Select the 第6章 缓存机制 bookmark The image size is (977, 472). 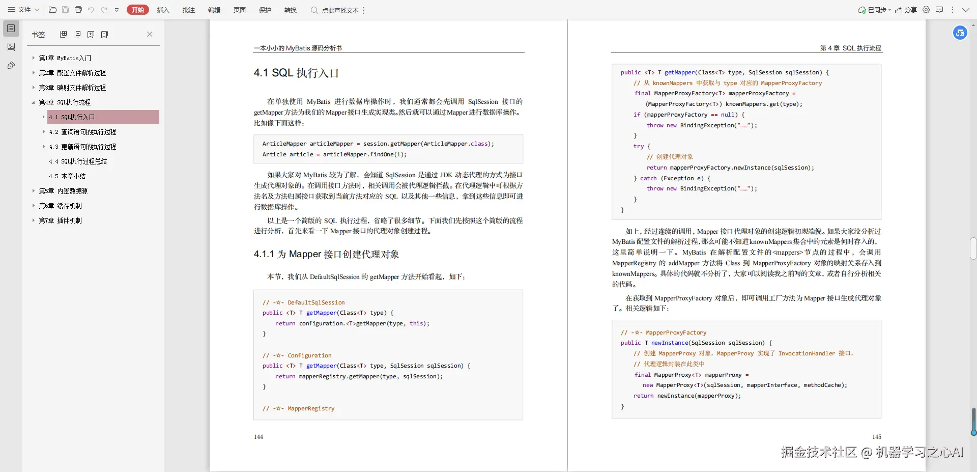(60, 206)
